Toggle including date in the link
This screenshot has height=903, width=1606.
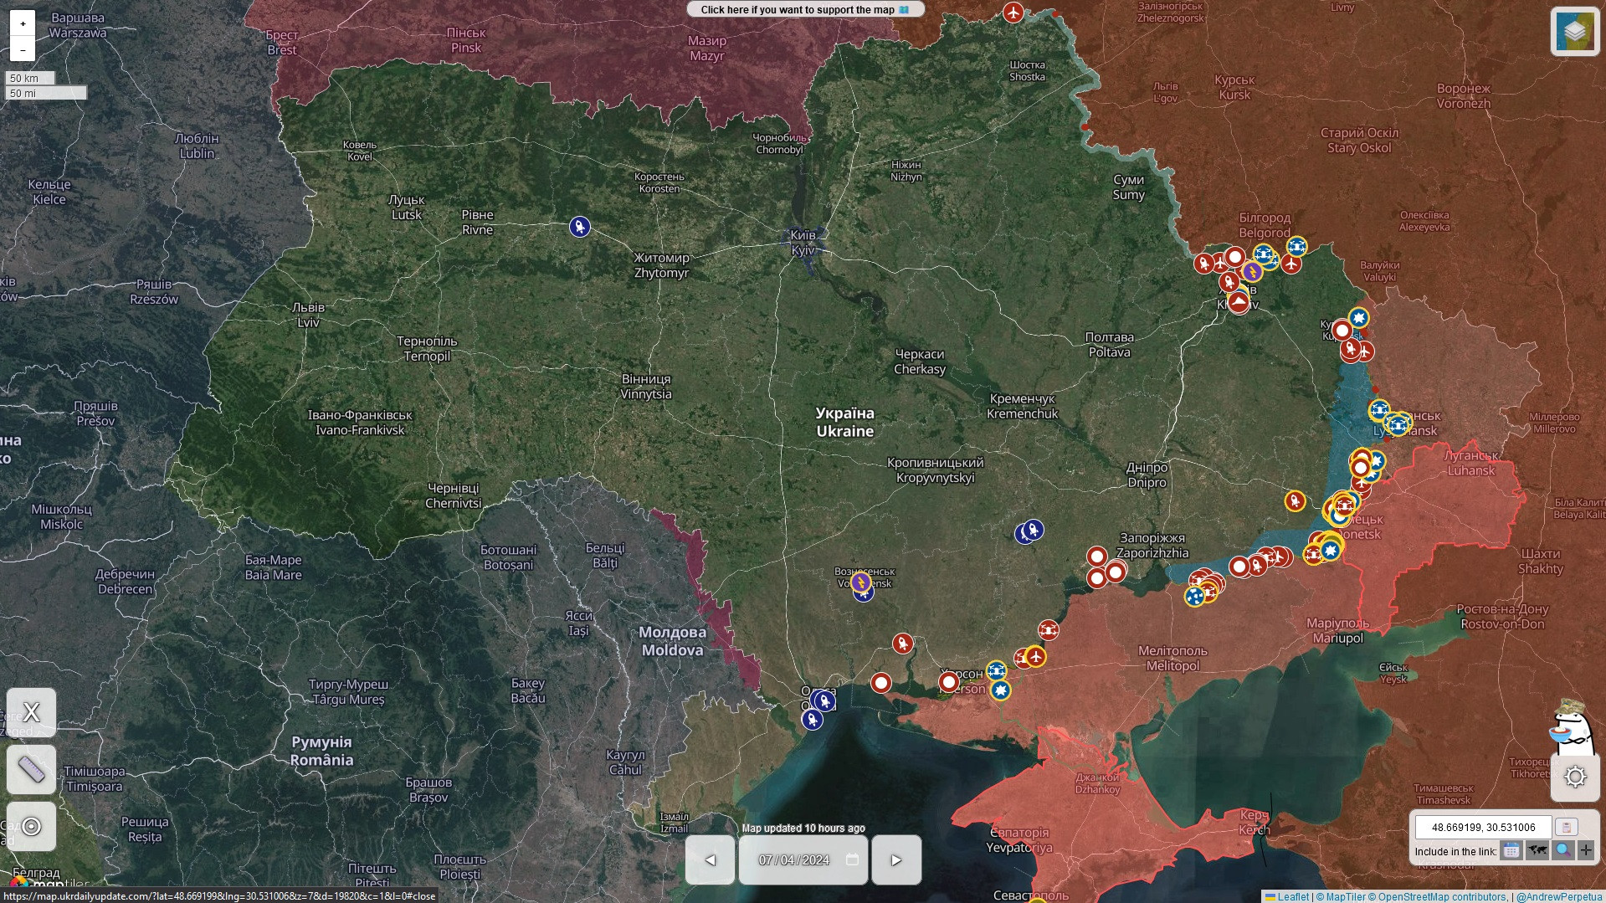point(1511,851)
